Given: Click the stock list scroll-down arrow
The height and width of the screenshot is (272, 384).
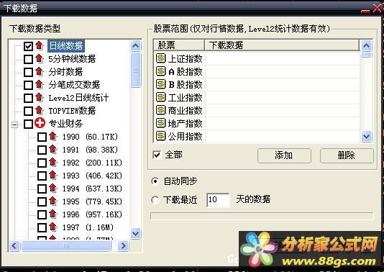Looking at the screenshot, I should pos(366,136).
